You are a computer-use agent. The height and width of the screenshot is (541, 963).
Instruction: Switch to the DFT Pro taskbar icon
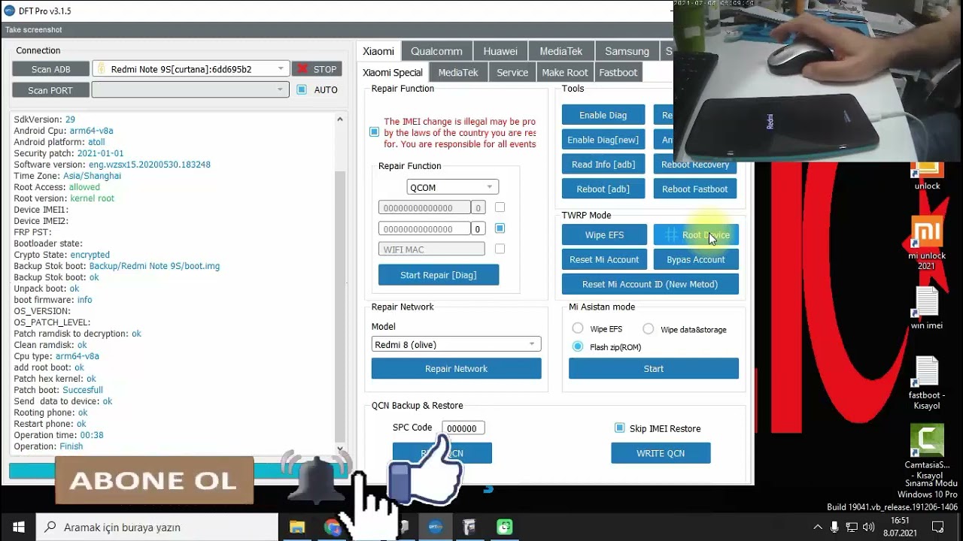click(x=436, y=527)
